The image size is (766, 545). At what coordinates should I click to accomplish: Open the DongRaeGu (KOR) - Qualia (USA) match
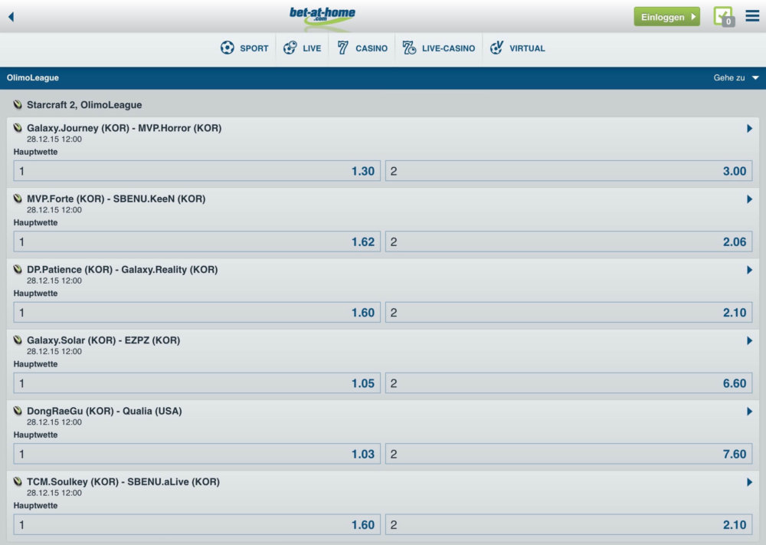104,411
